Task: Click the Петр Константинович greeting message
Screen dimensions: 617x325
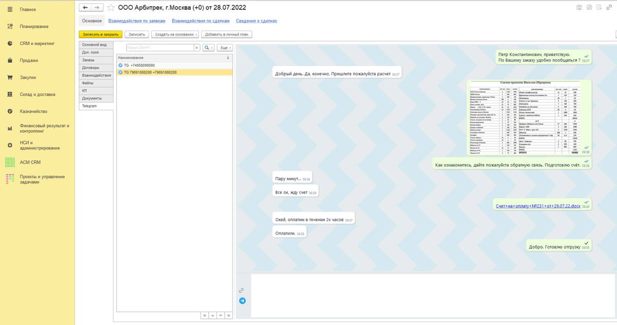Action: 544,57
